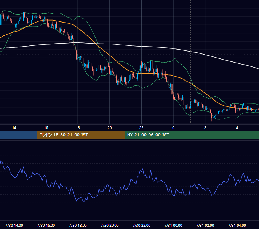The height and width of the screenshot is (229, 259).
Task: Click the NY 21:00-06:00 JST session bar
Action: [x=192, y=135]
